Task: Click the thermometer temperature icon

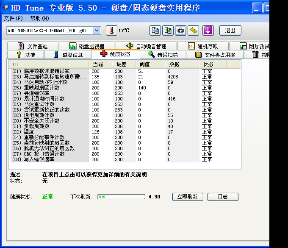Action: click(111, 31)
